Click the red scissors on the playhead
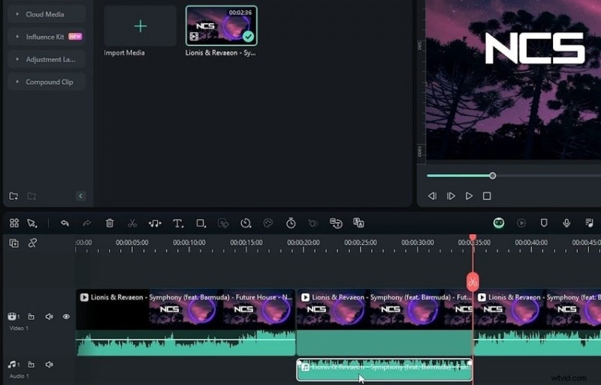Viewport: 601px width, 385px height. point(473,282)
